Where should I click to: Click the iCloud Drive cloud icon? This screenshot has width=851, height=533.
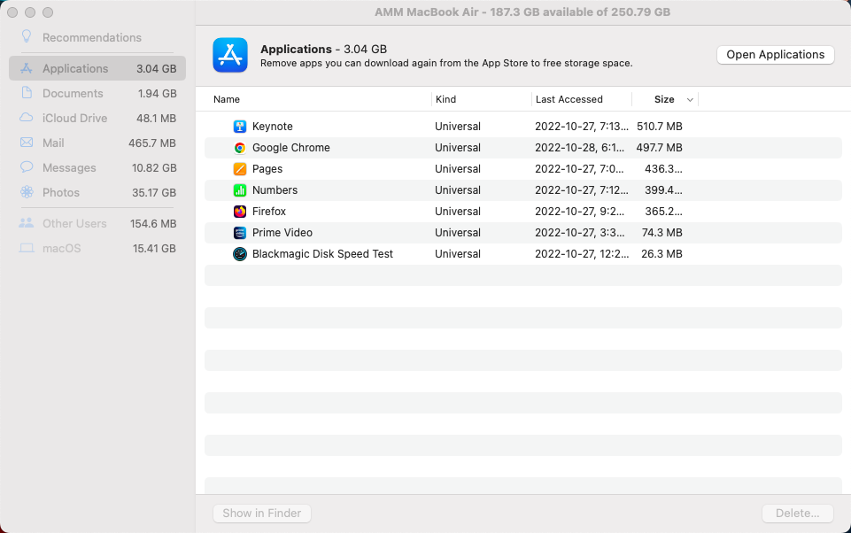click(x=26, y=118)
